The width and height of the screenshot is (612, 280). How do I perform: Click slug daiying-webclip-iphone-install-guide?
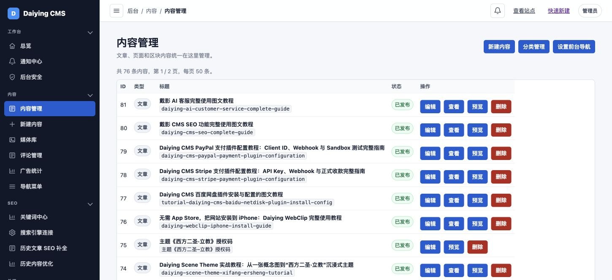pyautogui.click(x=216, y=226)
